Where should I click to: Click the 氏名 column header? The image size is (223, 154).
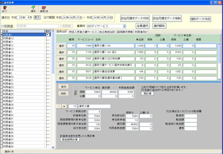(x=24, y=31)
